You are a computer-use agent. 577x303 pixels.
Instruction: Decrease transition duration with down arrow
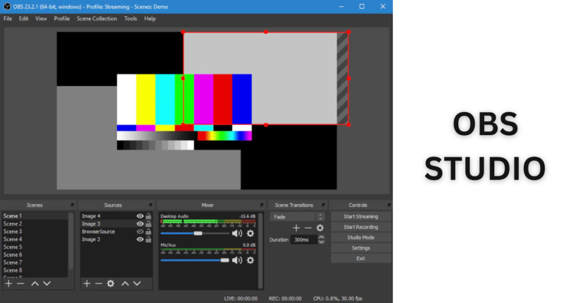pos(321,242)
